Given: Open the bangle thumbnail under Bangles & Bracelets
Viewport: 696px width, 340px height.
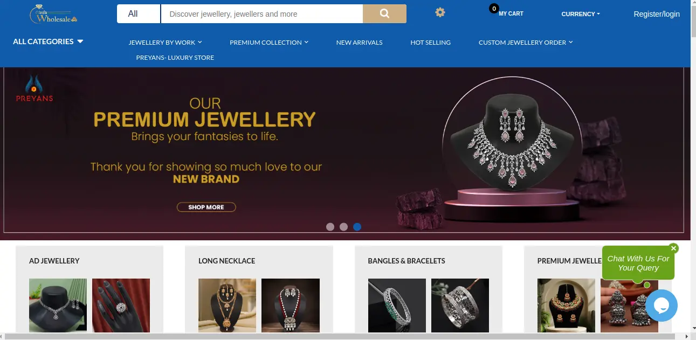Looking at the screenshot, I should click(x=397, y=305).
